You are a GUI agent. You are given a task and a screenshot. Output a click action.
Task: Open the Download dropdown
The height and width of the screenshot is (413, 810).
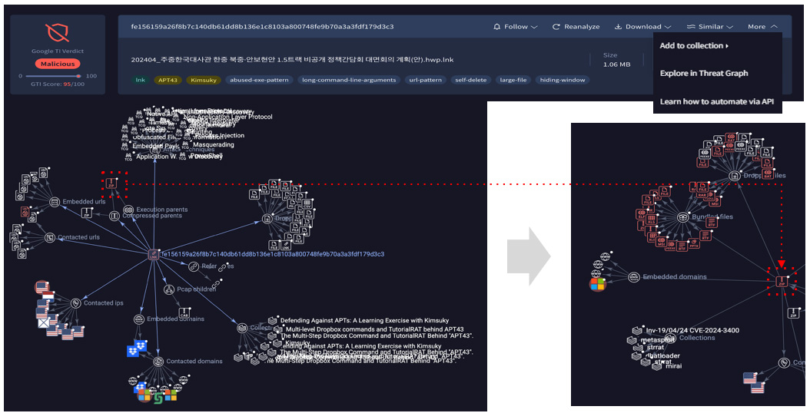point(642,27)
